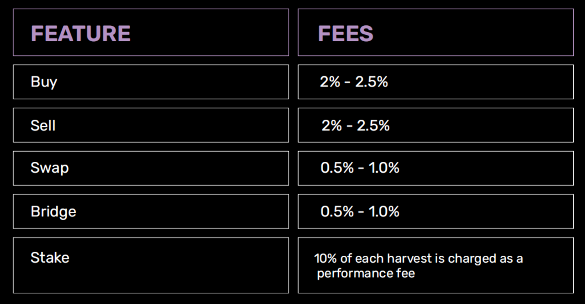Screen dimensions: 585x304
Task: Click the Sell fee cell showing 2% - 2.5%
Action: coord(436,125)
